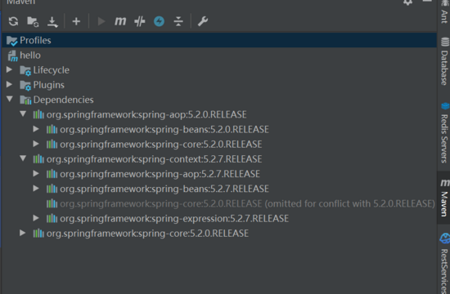Open Maven settings wrench icon
450x294 pixels.
tap(203, 21)
